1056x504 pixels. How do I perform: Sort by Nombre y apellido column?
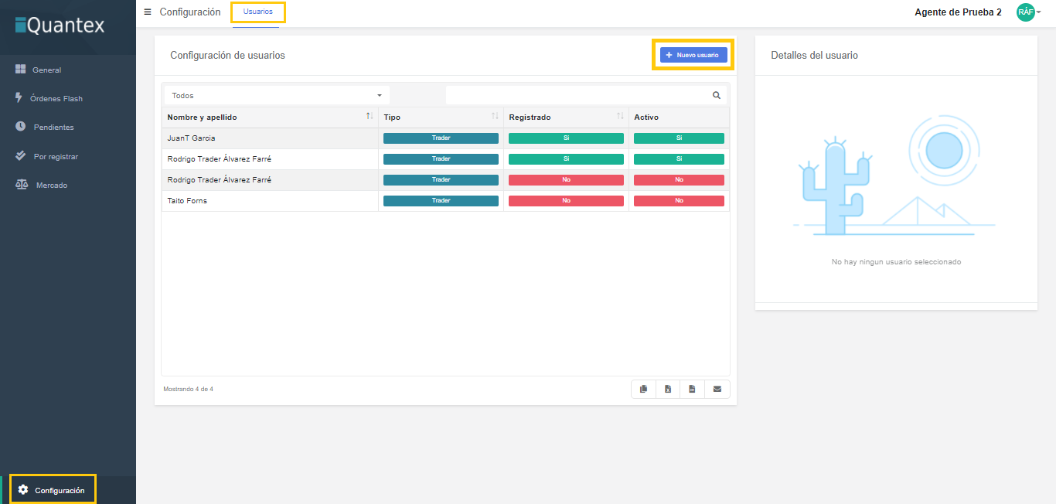pyautogui.click(x=370, y=117)
